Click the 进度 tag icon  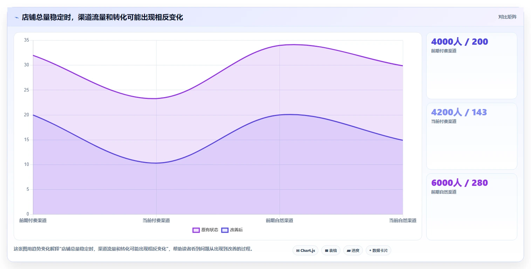point(349,250)
